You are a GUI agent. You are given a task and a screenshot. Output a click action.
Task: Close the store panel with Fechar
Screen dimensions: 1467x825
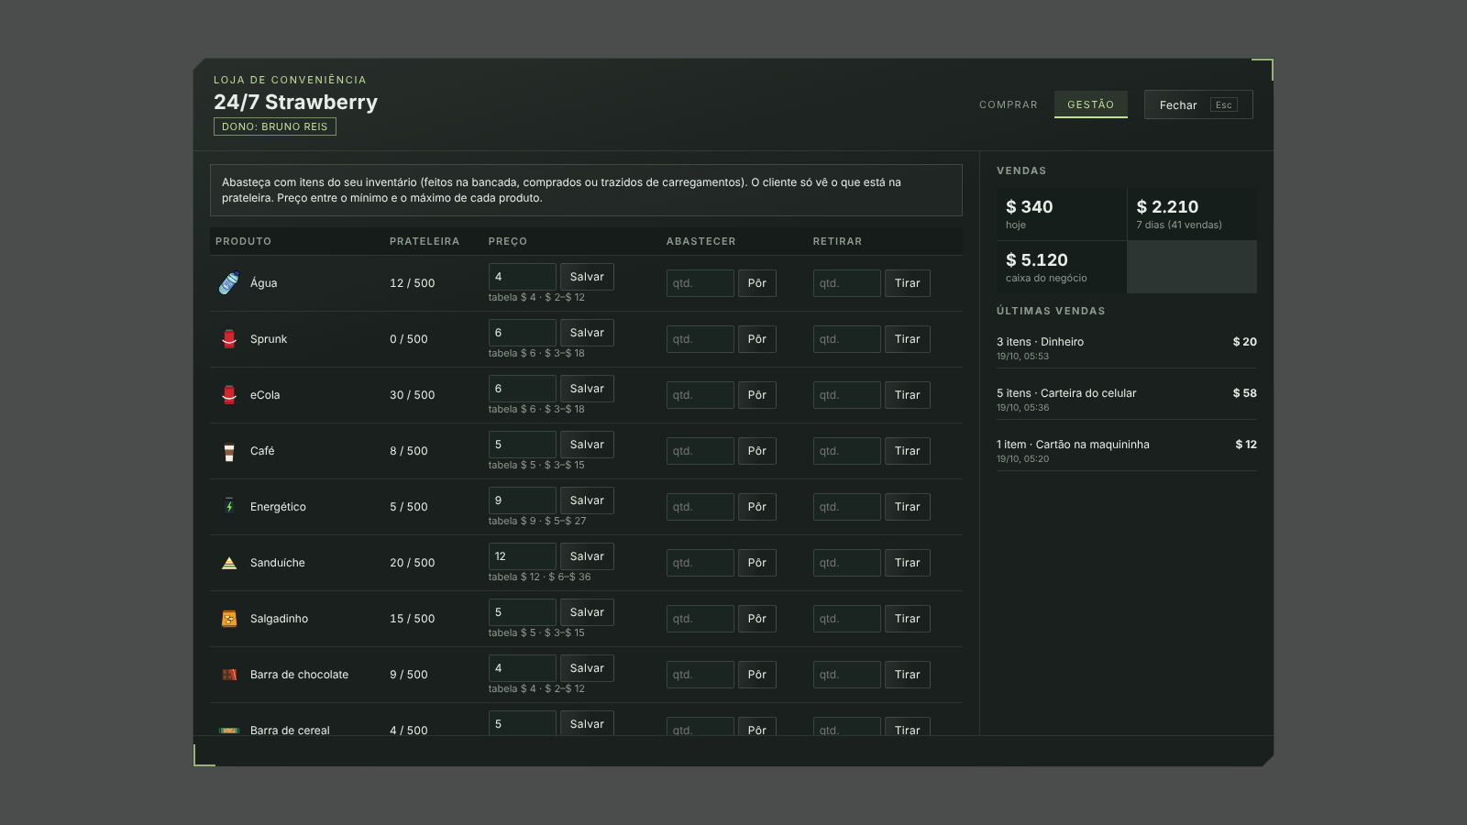click(1198, 104)
